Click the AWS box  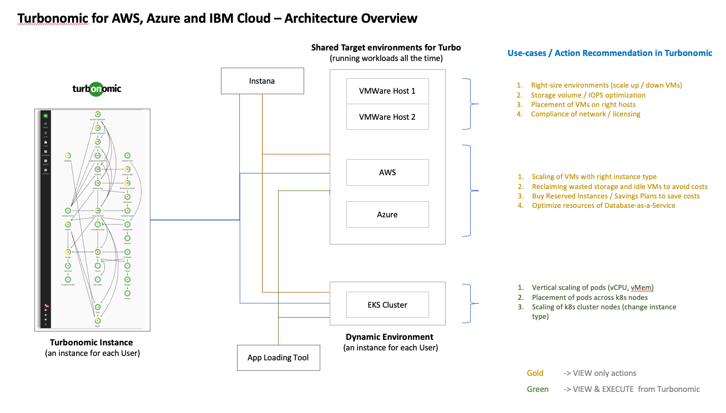387,172
